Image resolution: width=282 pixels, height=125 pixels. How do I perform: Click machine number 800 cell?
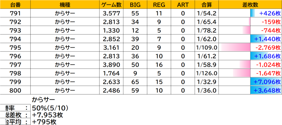pyautogui.click(x=15, y=91)
